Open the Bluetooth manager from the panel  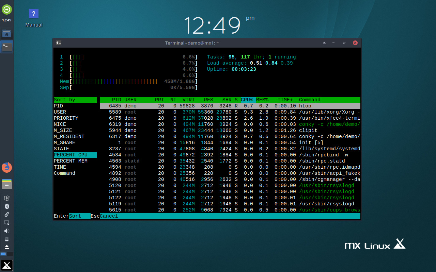pos(7,206)
